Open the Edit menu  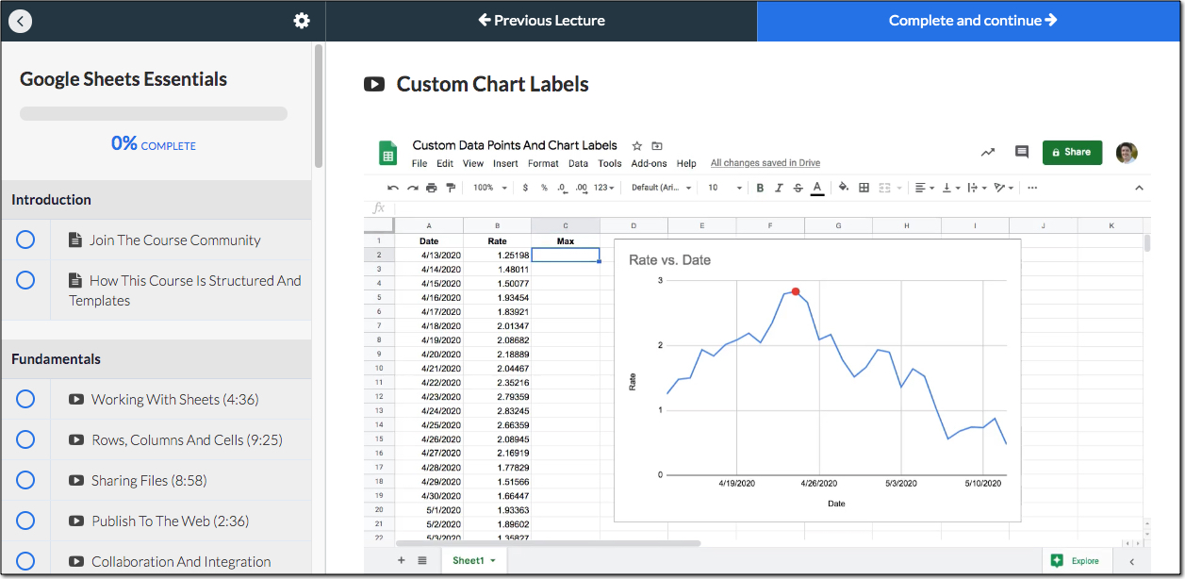tap(445, 163)
